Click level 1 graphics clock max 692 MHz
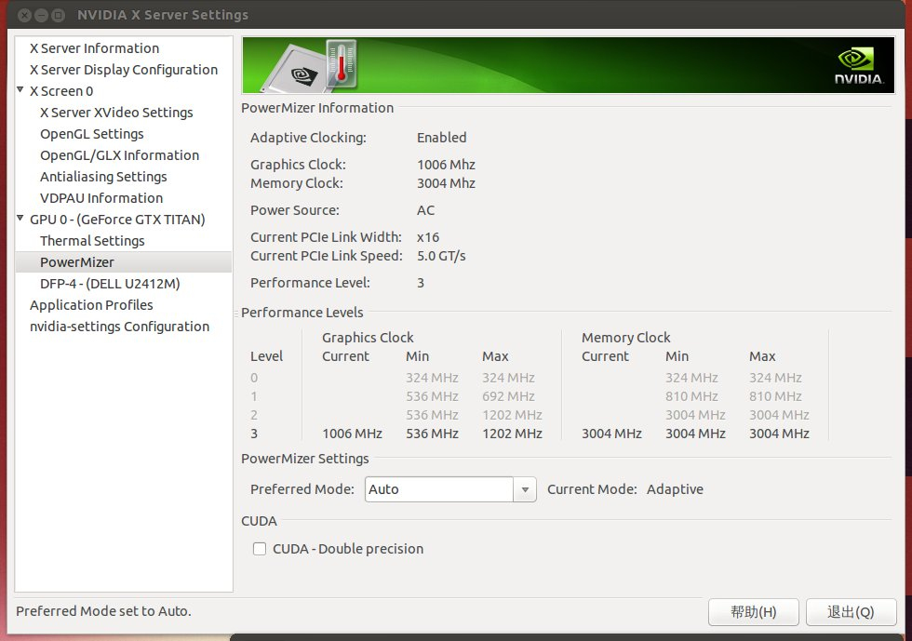The height and width of the screenshot is (641, 912). pos(508,396)
